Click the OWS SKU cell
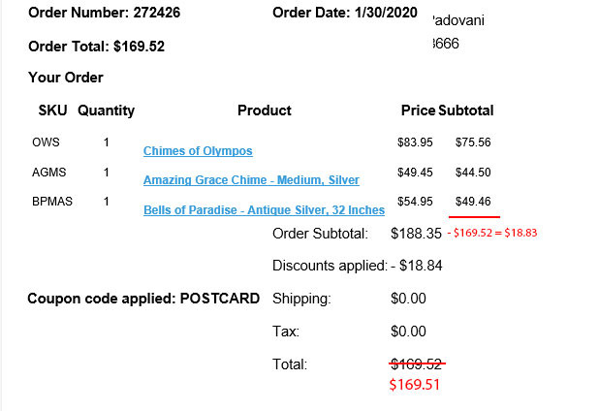 coord(46,142)
